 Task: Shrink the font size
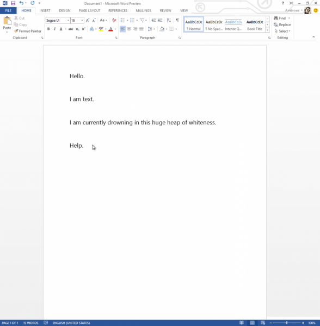click(94, 21)
